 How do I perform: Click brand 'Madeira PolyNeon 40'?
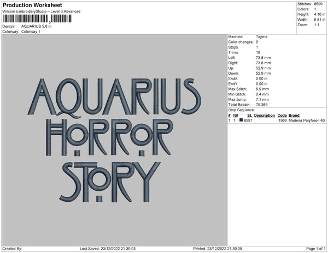[x=307, y=121]
